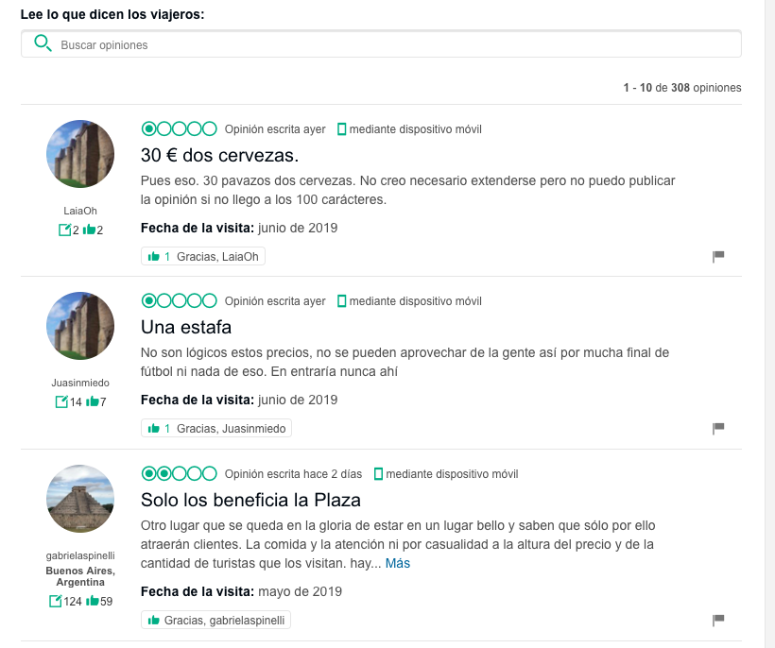Click the heading Lee lo que dicen los viajeros:
Viewport: 775px width, 648px height.
click(x=112, y=15)
